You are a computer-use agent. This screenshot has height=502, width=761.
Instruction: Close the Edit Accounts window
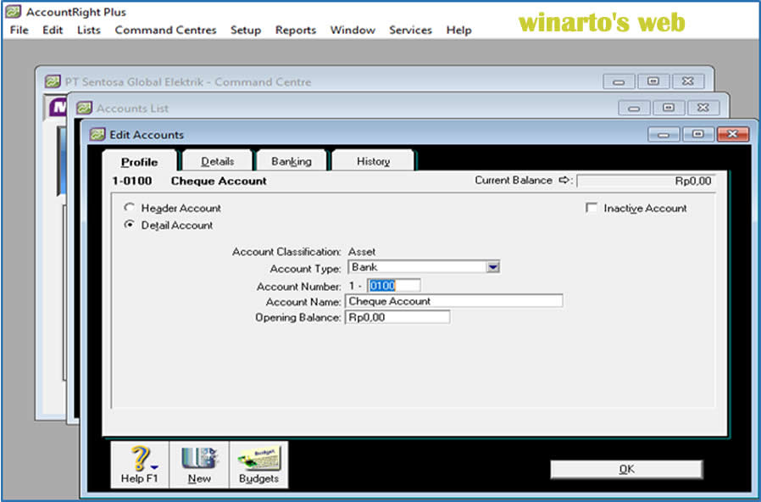pos(732,134)
